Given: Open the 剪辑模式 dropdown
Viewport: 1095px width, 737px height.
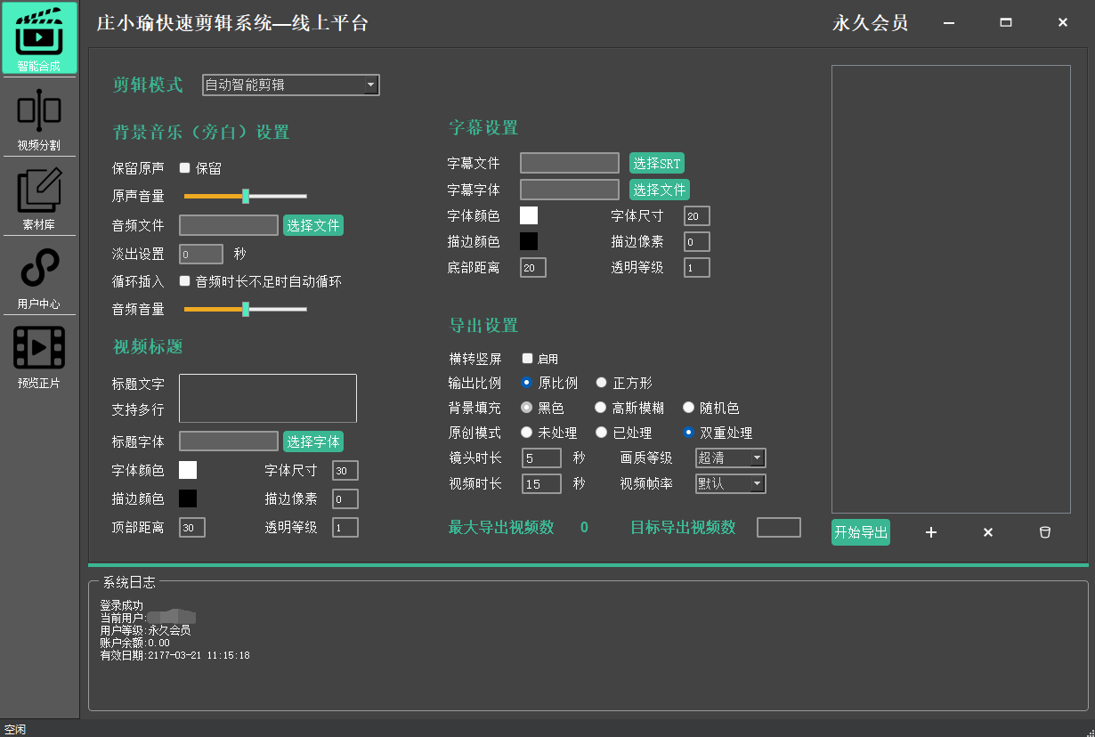Looking at the screenshot, I should click(x=290, y=85).
